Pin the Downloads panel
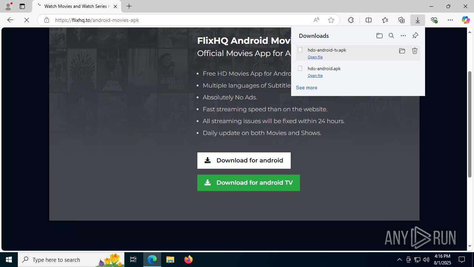The image size is (474, 267). click(x=415, y=36)
